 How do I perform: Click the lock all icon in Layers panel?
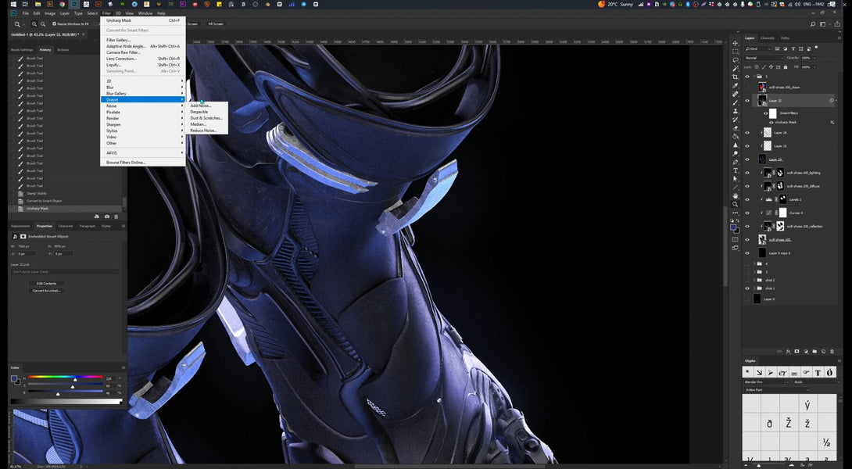coord(786,67)
